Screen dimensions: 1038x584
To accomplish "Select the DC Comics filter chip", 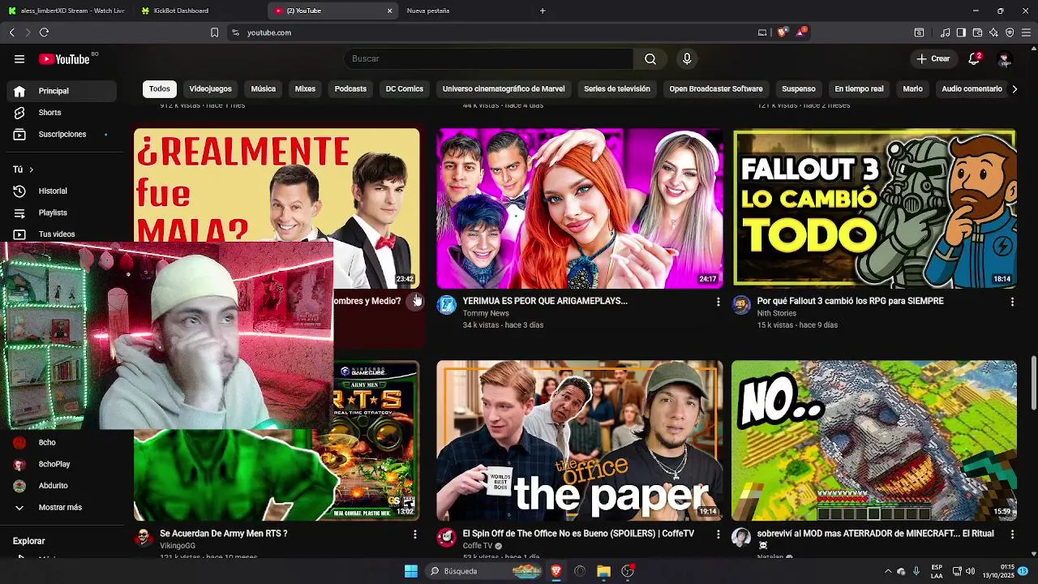I will [x=405, y=89].
